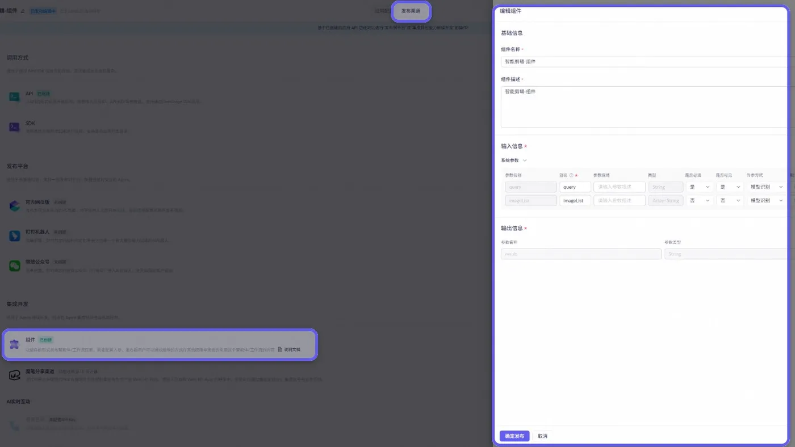Click the 确定发布 button
The image size is (795, 447).
click(514, 436)
